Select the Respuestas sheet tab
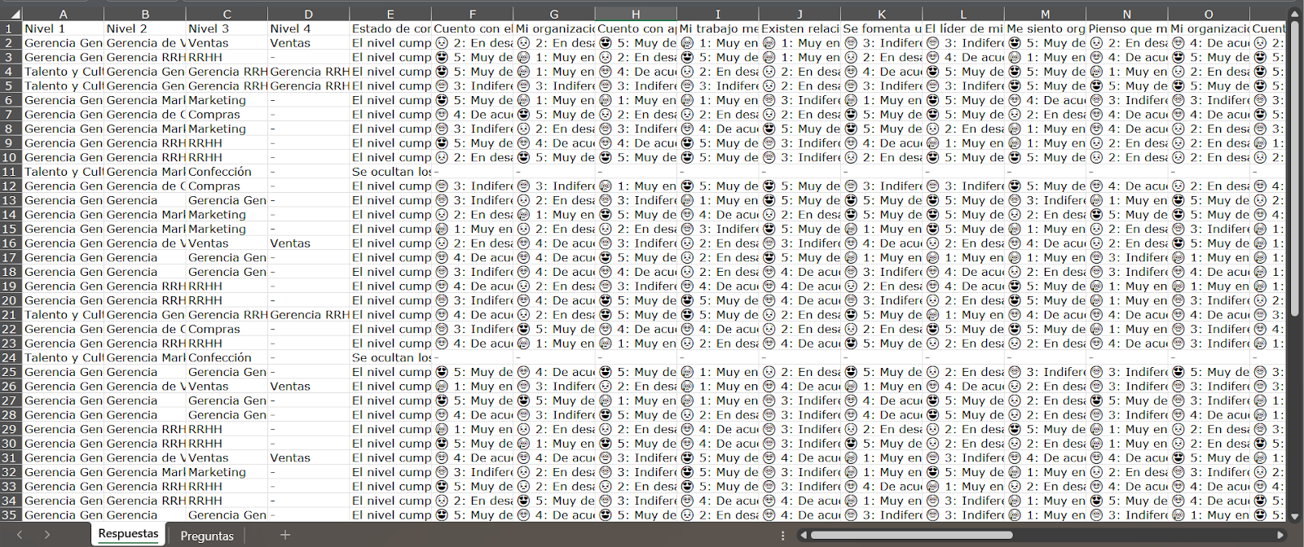This screenshot has width=1304, height=547. tap(128, 534)
